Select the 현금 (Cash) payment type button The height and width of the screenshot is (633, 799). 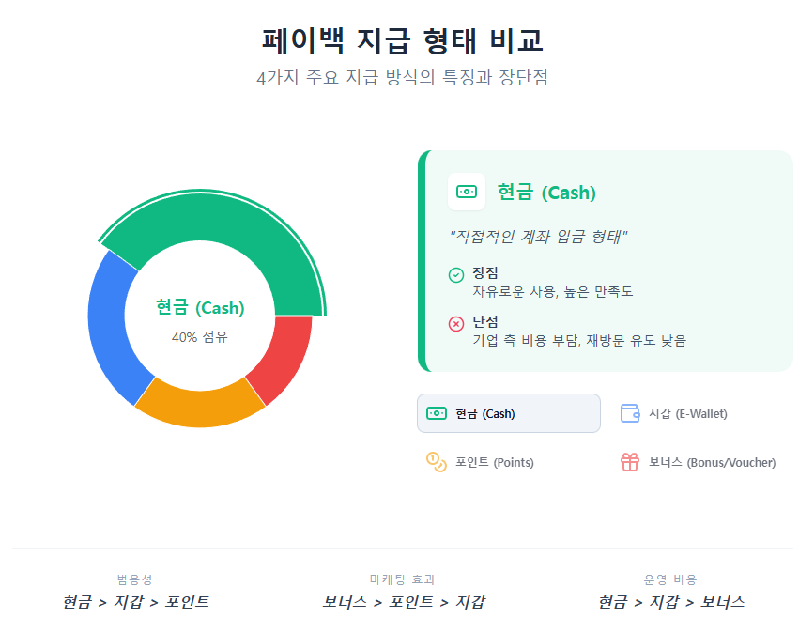(508, 413)
